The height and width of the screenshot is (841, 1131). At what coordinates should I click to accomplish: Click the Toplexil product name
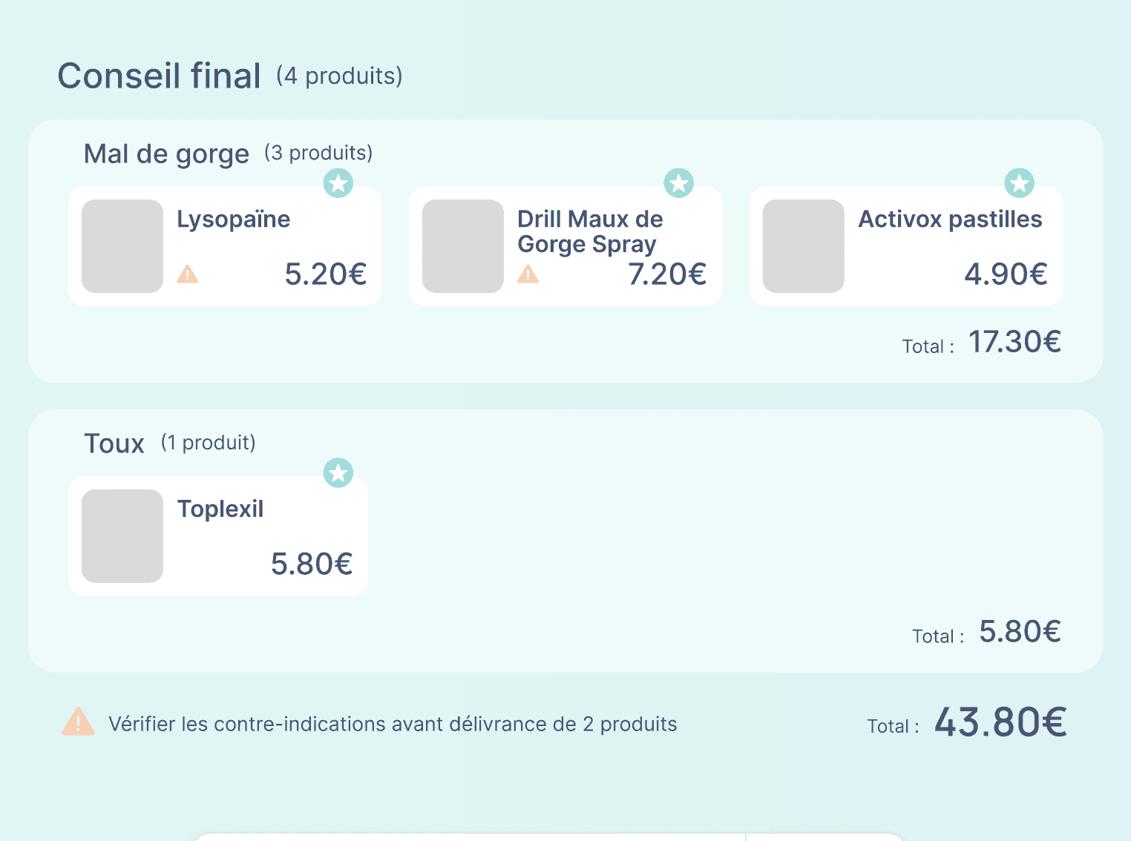tap(220, 509)
